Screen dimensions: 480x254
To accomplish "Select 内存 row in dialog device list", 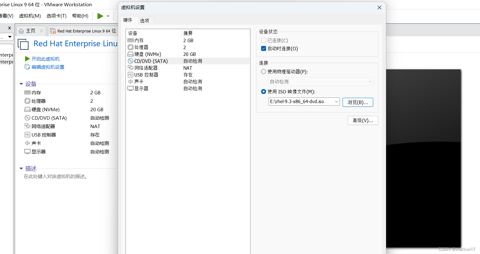I will [x=188, y=40].
